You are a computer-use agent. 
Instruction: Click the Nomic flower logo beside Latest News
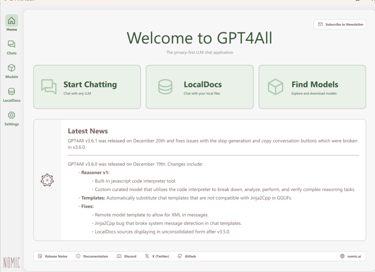point(47,179)
